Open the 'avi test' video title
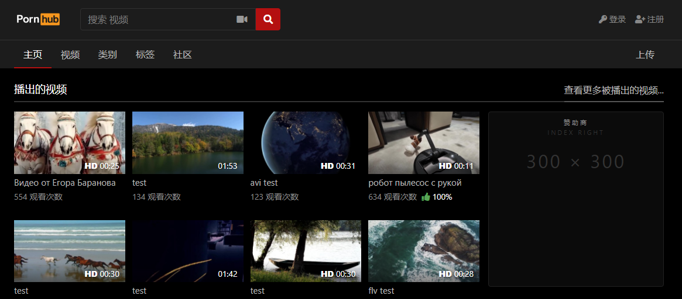The image size is (682, 299). pyautogui.click(x=264, y=183)
